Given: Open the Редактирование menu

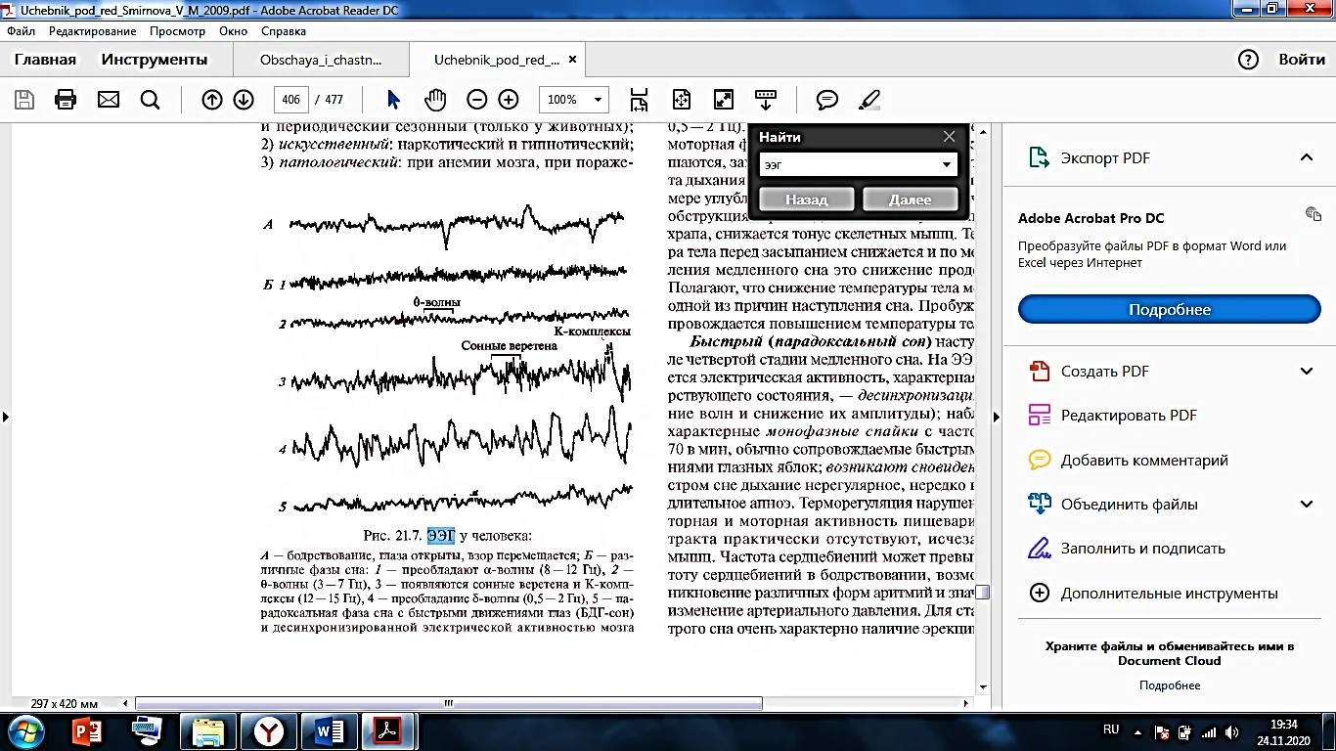Looking at the screenshot, I should (x=93, y=31).
